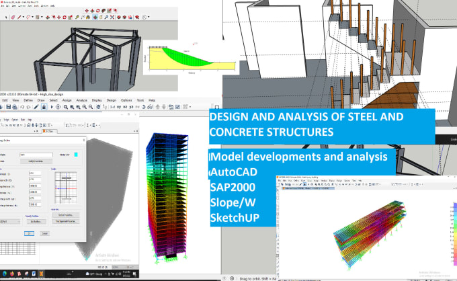Click the Undo icon in SAP2000 toolbar
Image resolution: width=457 pixels, height=281 pixels.
(22, 107)
